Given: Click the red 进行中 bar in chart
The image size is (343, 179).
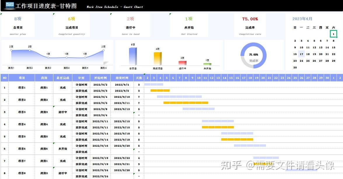Looking at the screenshot, I should (182, 63).
